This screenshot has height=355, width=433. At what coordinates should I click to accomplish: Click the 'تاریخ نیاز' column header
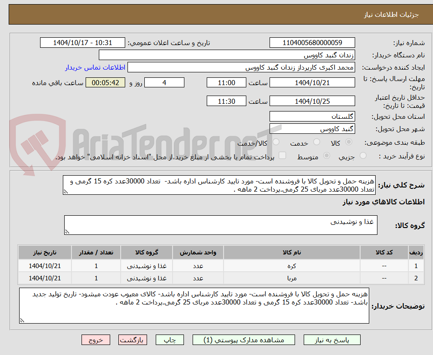(45, 252)
